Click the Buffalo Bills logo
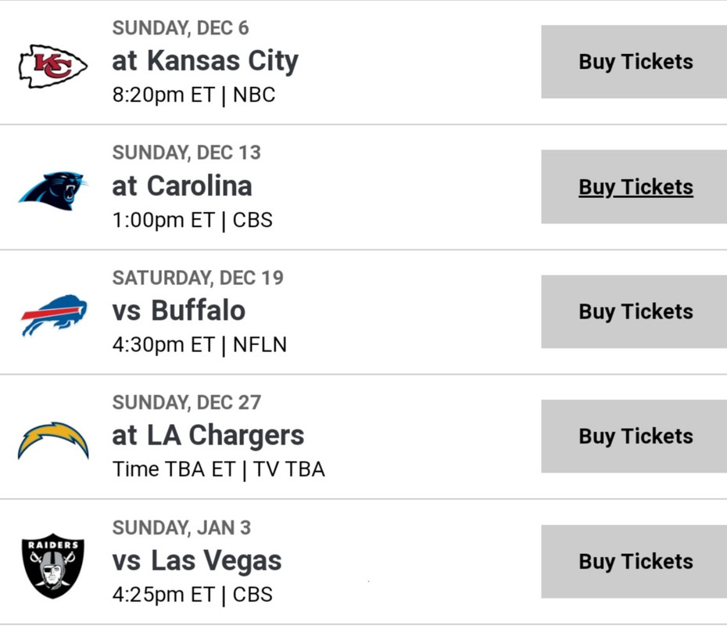 coord(54,315)
